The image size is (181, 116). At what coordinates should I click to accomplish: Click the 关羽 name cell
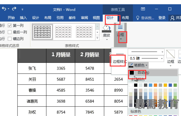tap(32, 79)
